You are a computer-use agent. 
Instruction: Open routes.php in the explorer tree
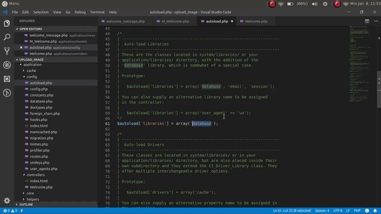[x=39, y=156]
